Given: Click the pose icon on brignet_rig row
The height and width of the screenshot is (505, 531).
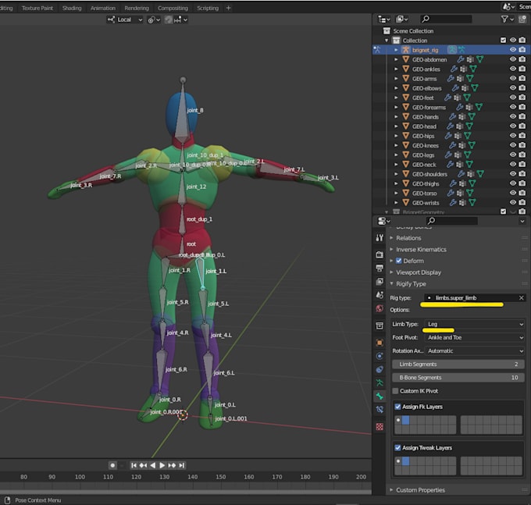Looking at the screenshot, I should tap(462, 50).
